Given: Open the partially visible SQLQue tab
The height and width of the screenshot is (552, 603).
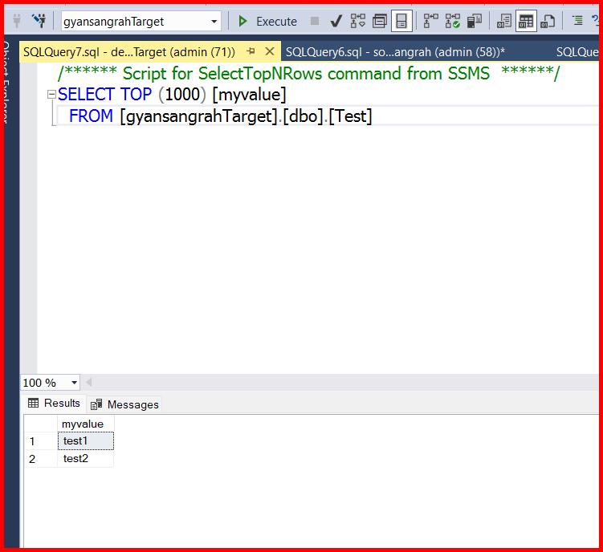Looking at the screenshot, I should (x=577, y=52).
